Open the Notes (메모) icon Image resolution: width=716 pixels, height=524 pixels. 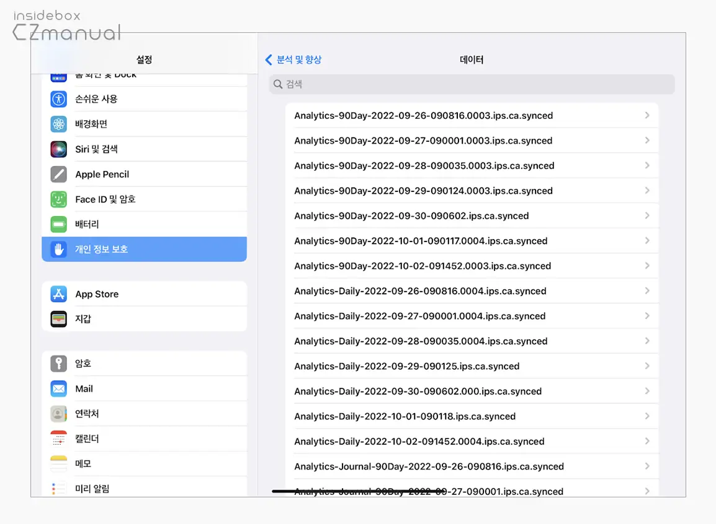(58, 464)
